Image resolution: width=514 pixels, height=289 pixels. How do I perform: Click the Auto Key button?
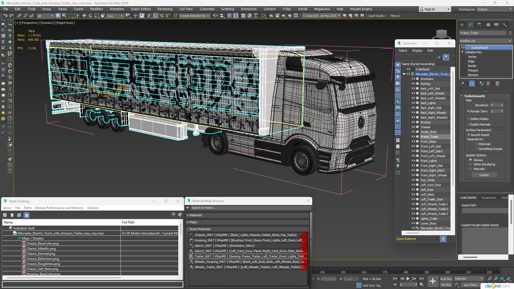click(x=446, y=279)
